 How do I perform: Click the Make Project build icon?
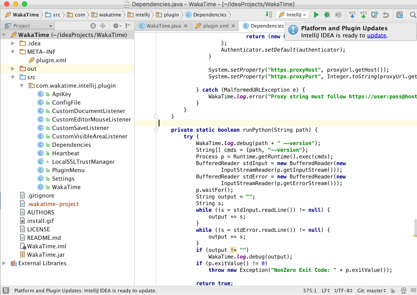pyautogui.click(x=269, y=15)
